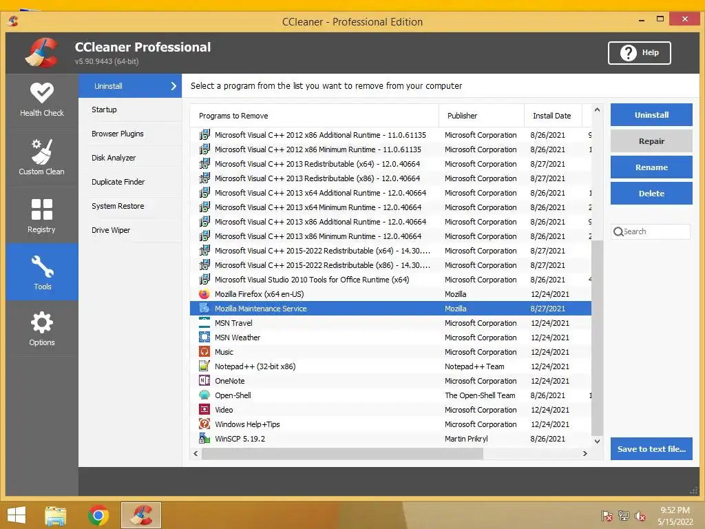
Task: Click the Mozilla Firefox program icon
Action: 204,294
